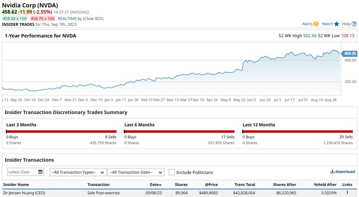Click the Shares column header

(181, 185)
